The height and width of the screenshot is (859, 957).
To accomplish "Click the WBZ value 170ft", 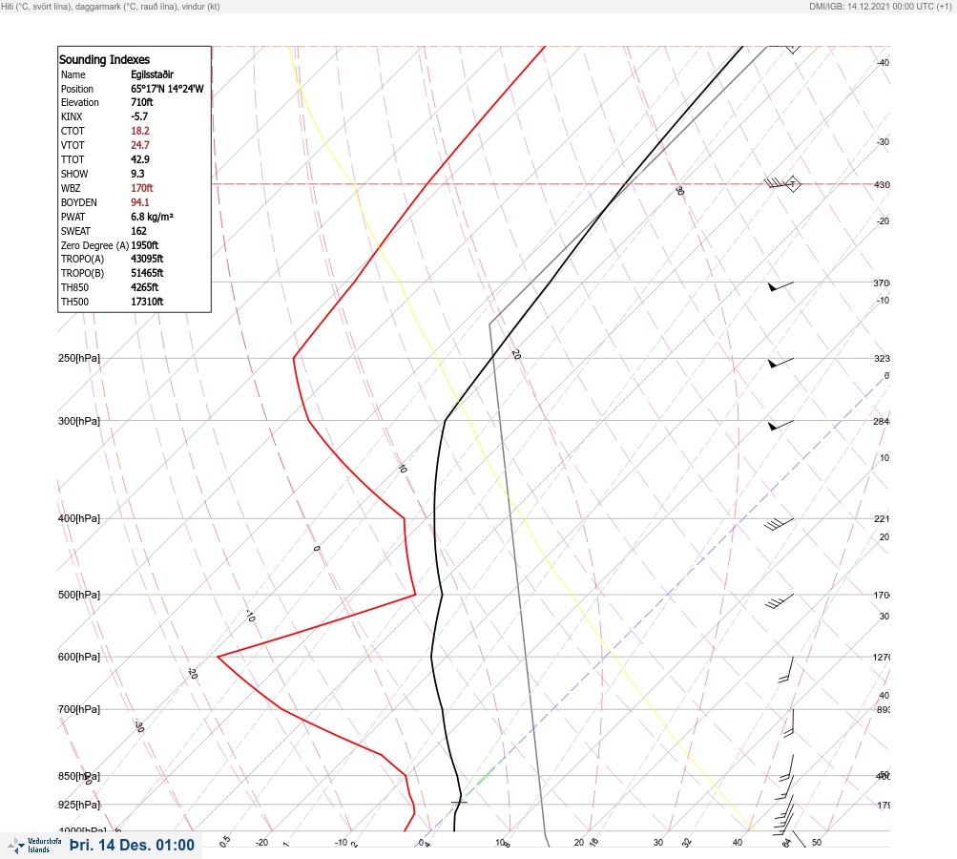I will tap(141, 188).
